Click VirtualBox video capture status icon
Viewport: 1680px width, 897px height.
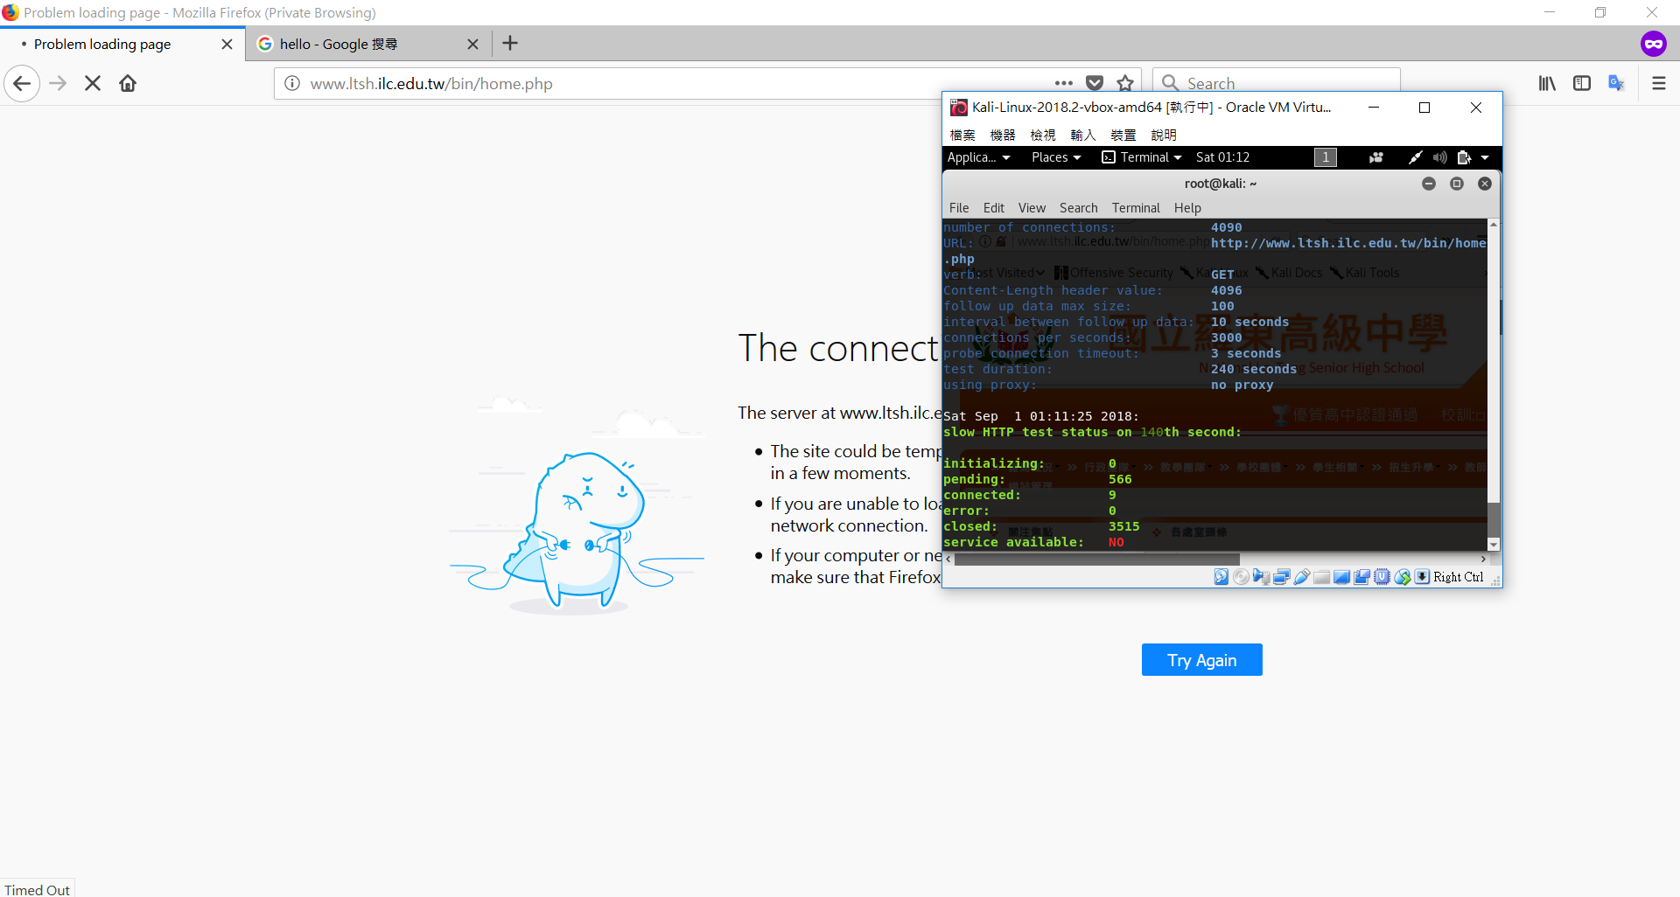(x=1362, y=577)
